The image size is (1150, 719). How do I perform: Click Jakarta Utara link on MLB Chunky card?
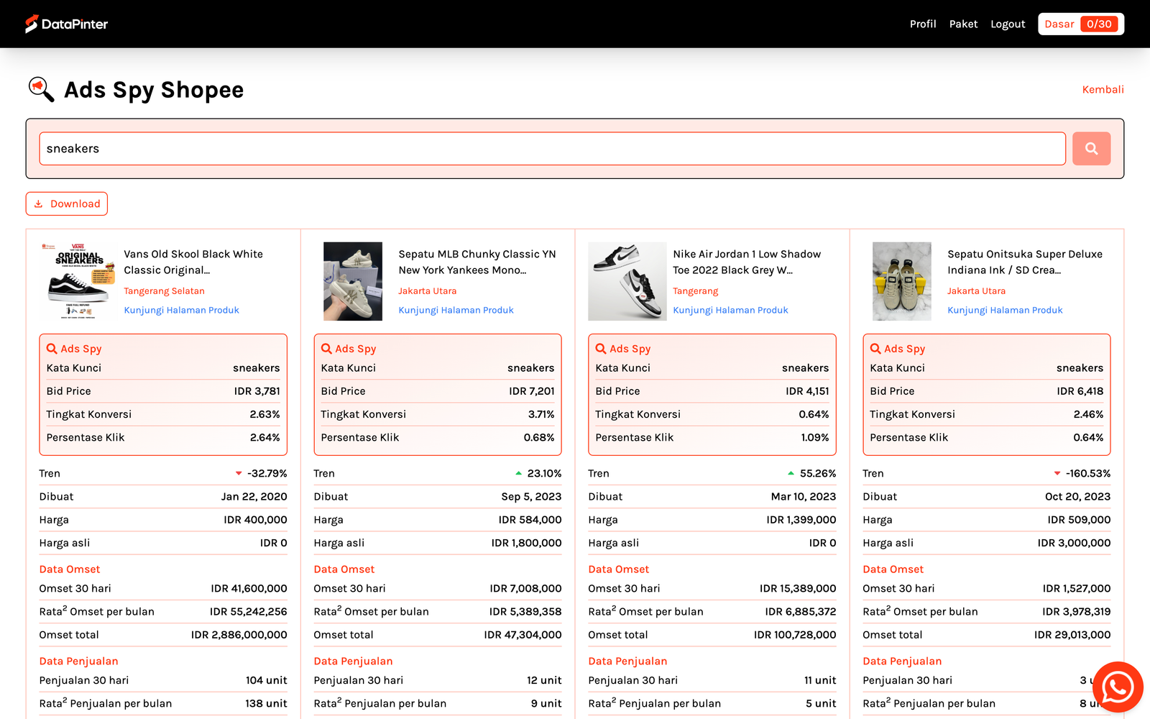pyautogui.click(x=427, y=290)
